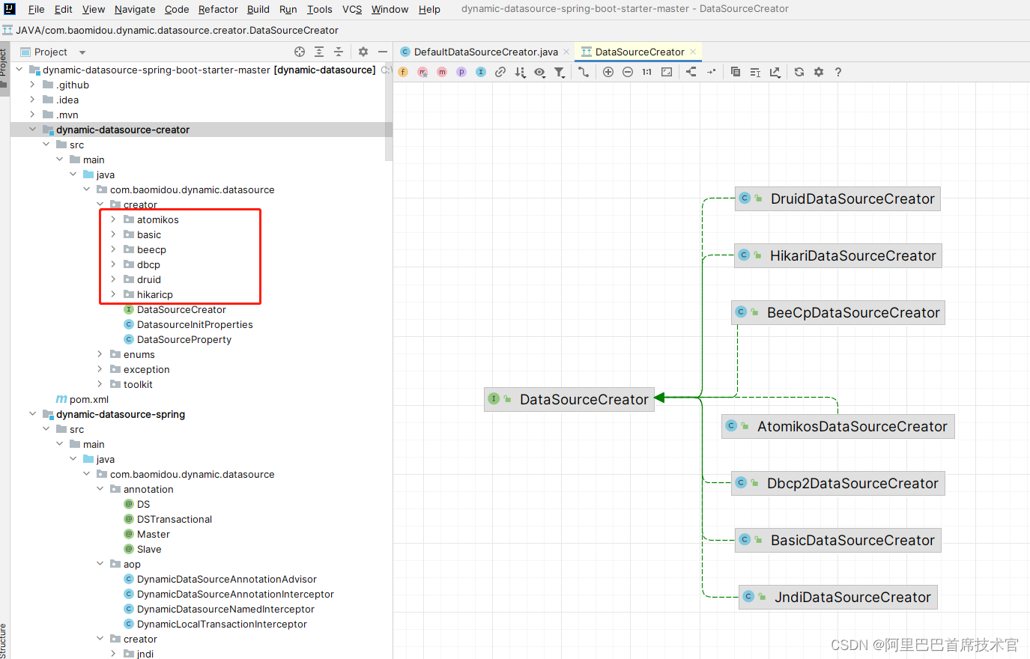Expand the atomikos package
This screenshot has height=659, width=1030.
point(113,219)
